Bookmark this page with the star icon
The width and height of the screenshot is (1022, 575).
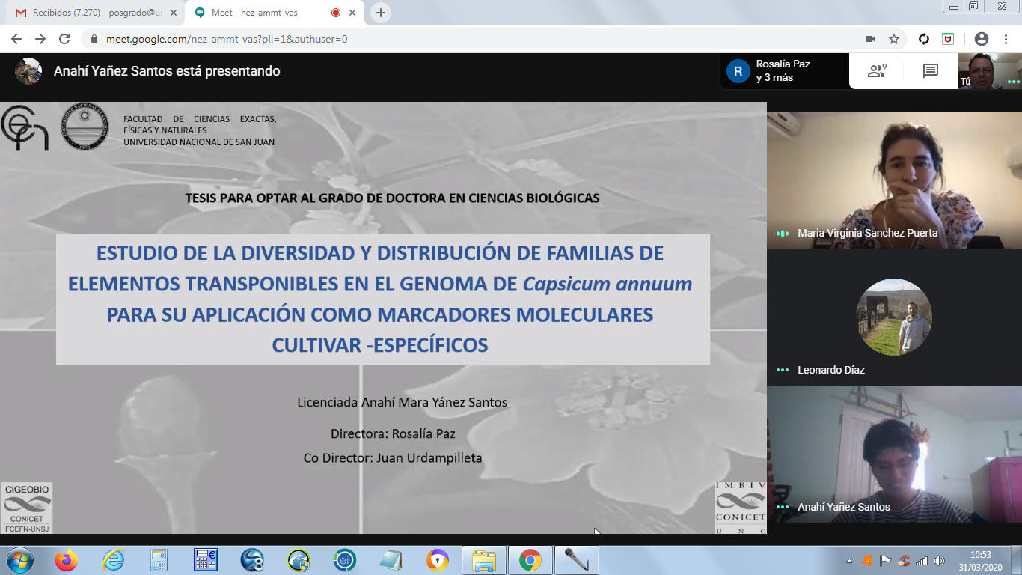[x=893, y=39]
